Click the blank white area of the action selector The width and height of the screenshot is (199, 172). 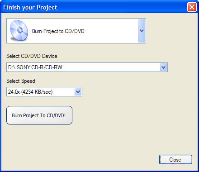111,31
